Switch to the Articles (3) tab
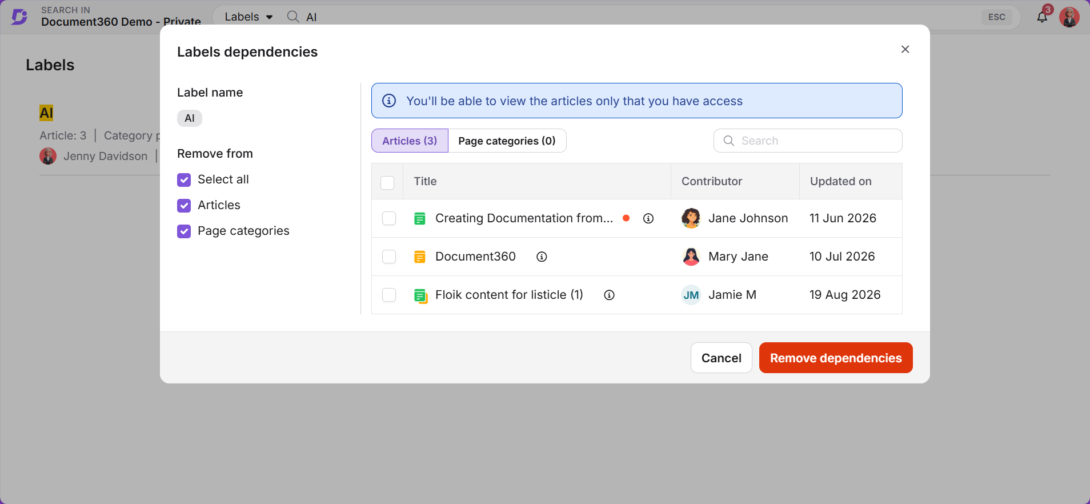This screenshot has height=504, width=1090. click(410, 141)
